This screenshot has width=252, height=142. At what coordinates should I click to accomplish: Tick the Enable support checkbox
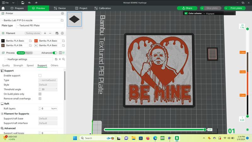tap(40, 76)
